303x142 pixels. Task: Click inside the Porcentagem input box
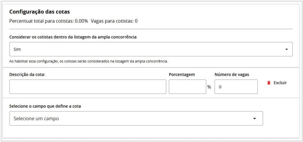(x=187, y=87)
